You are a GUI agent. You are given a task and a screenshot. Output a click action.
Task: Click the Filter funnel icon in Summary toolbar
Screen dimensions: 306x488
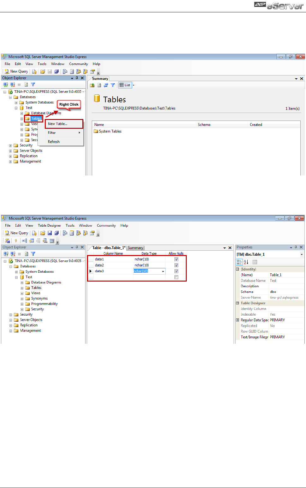[113, 85]
